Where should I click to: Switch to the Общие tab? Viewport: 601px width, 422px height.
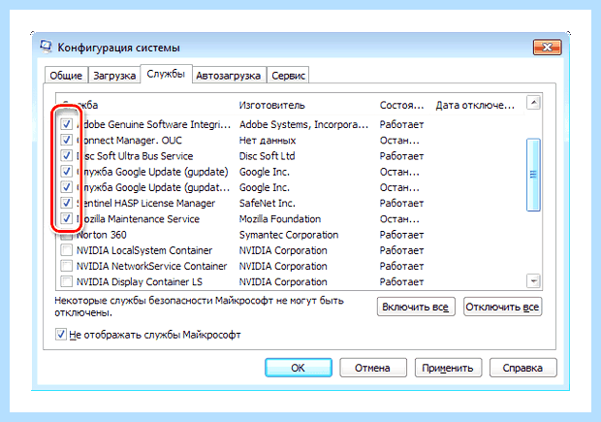click(x=66, y=76)
